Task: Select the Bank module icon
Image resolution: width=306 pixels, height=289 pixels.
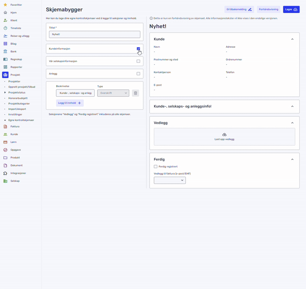Action: 6,51
